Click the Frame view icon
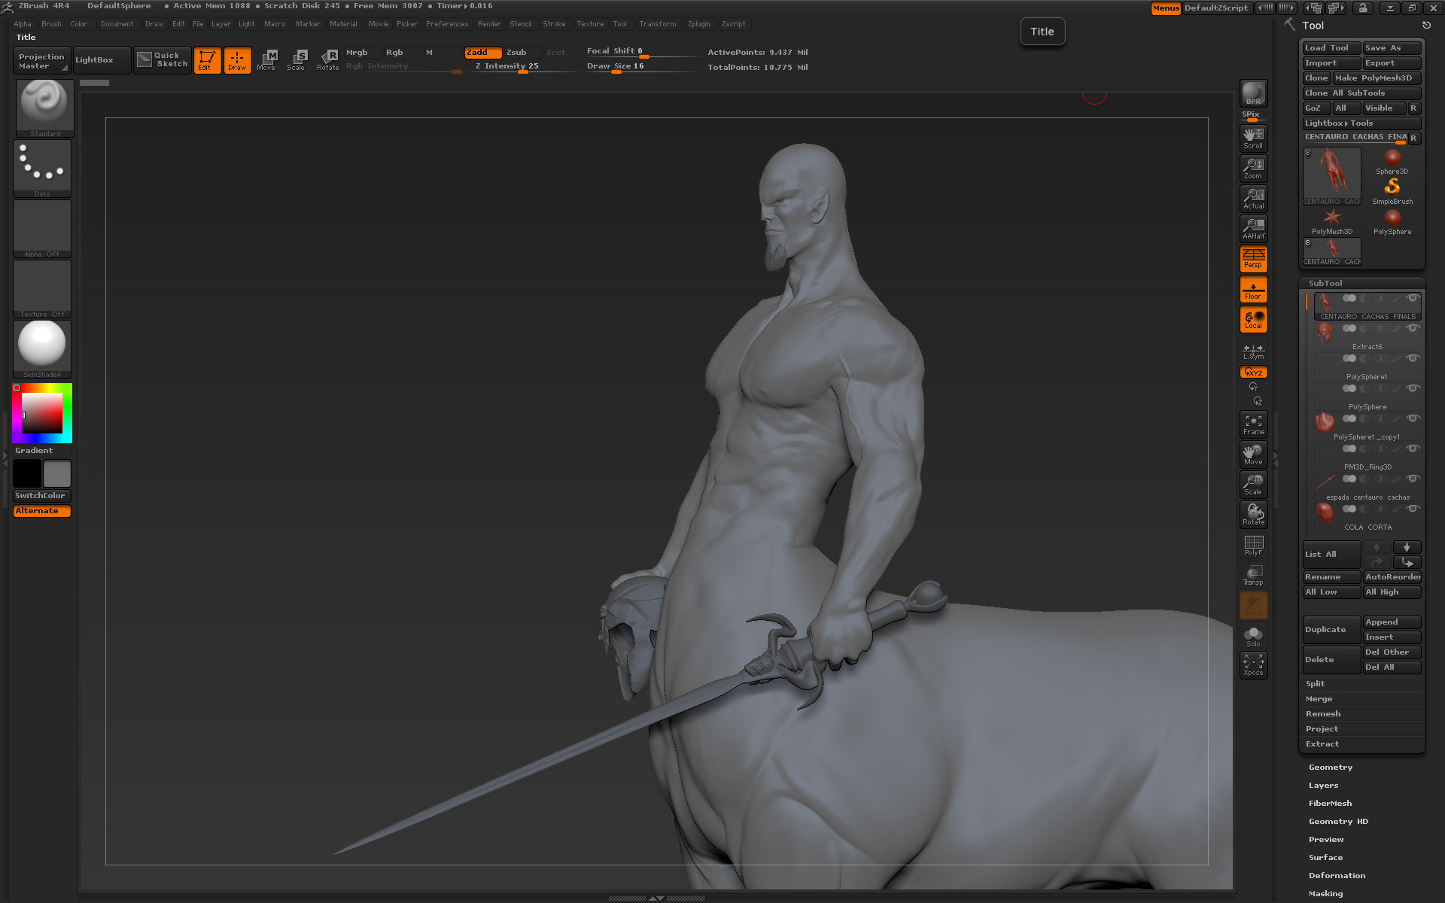1445x903 pixels. coord(1253,424)
